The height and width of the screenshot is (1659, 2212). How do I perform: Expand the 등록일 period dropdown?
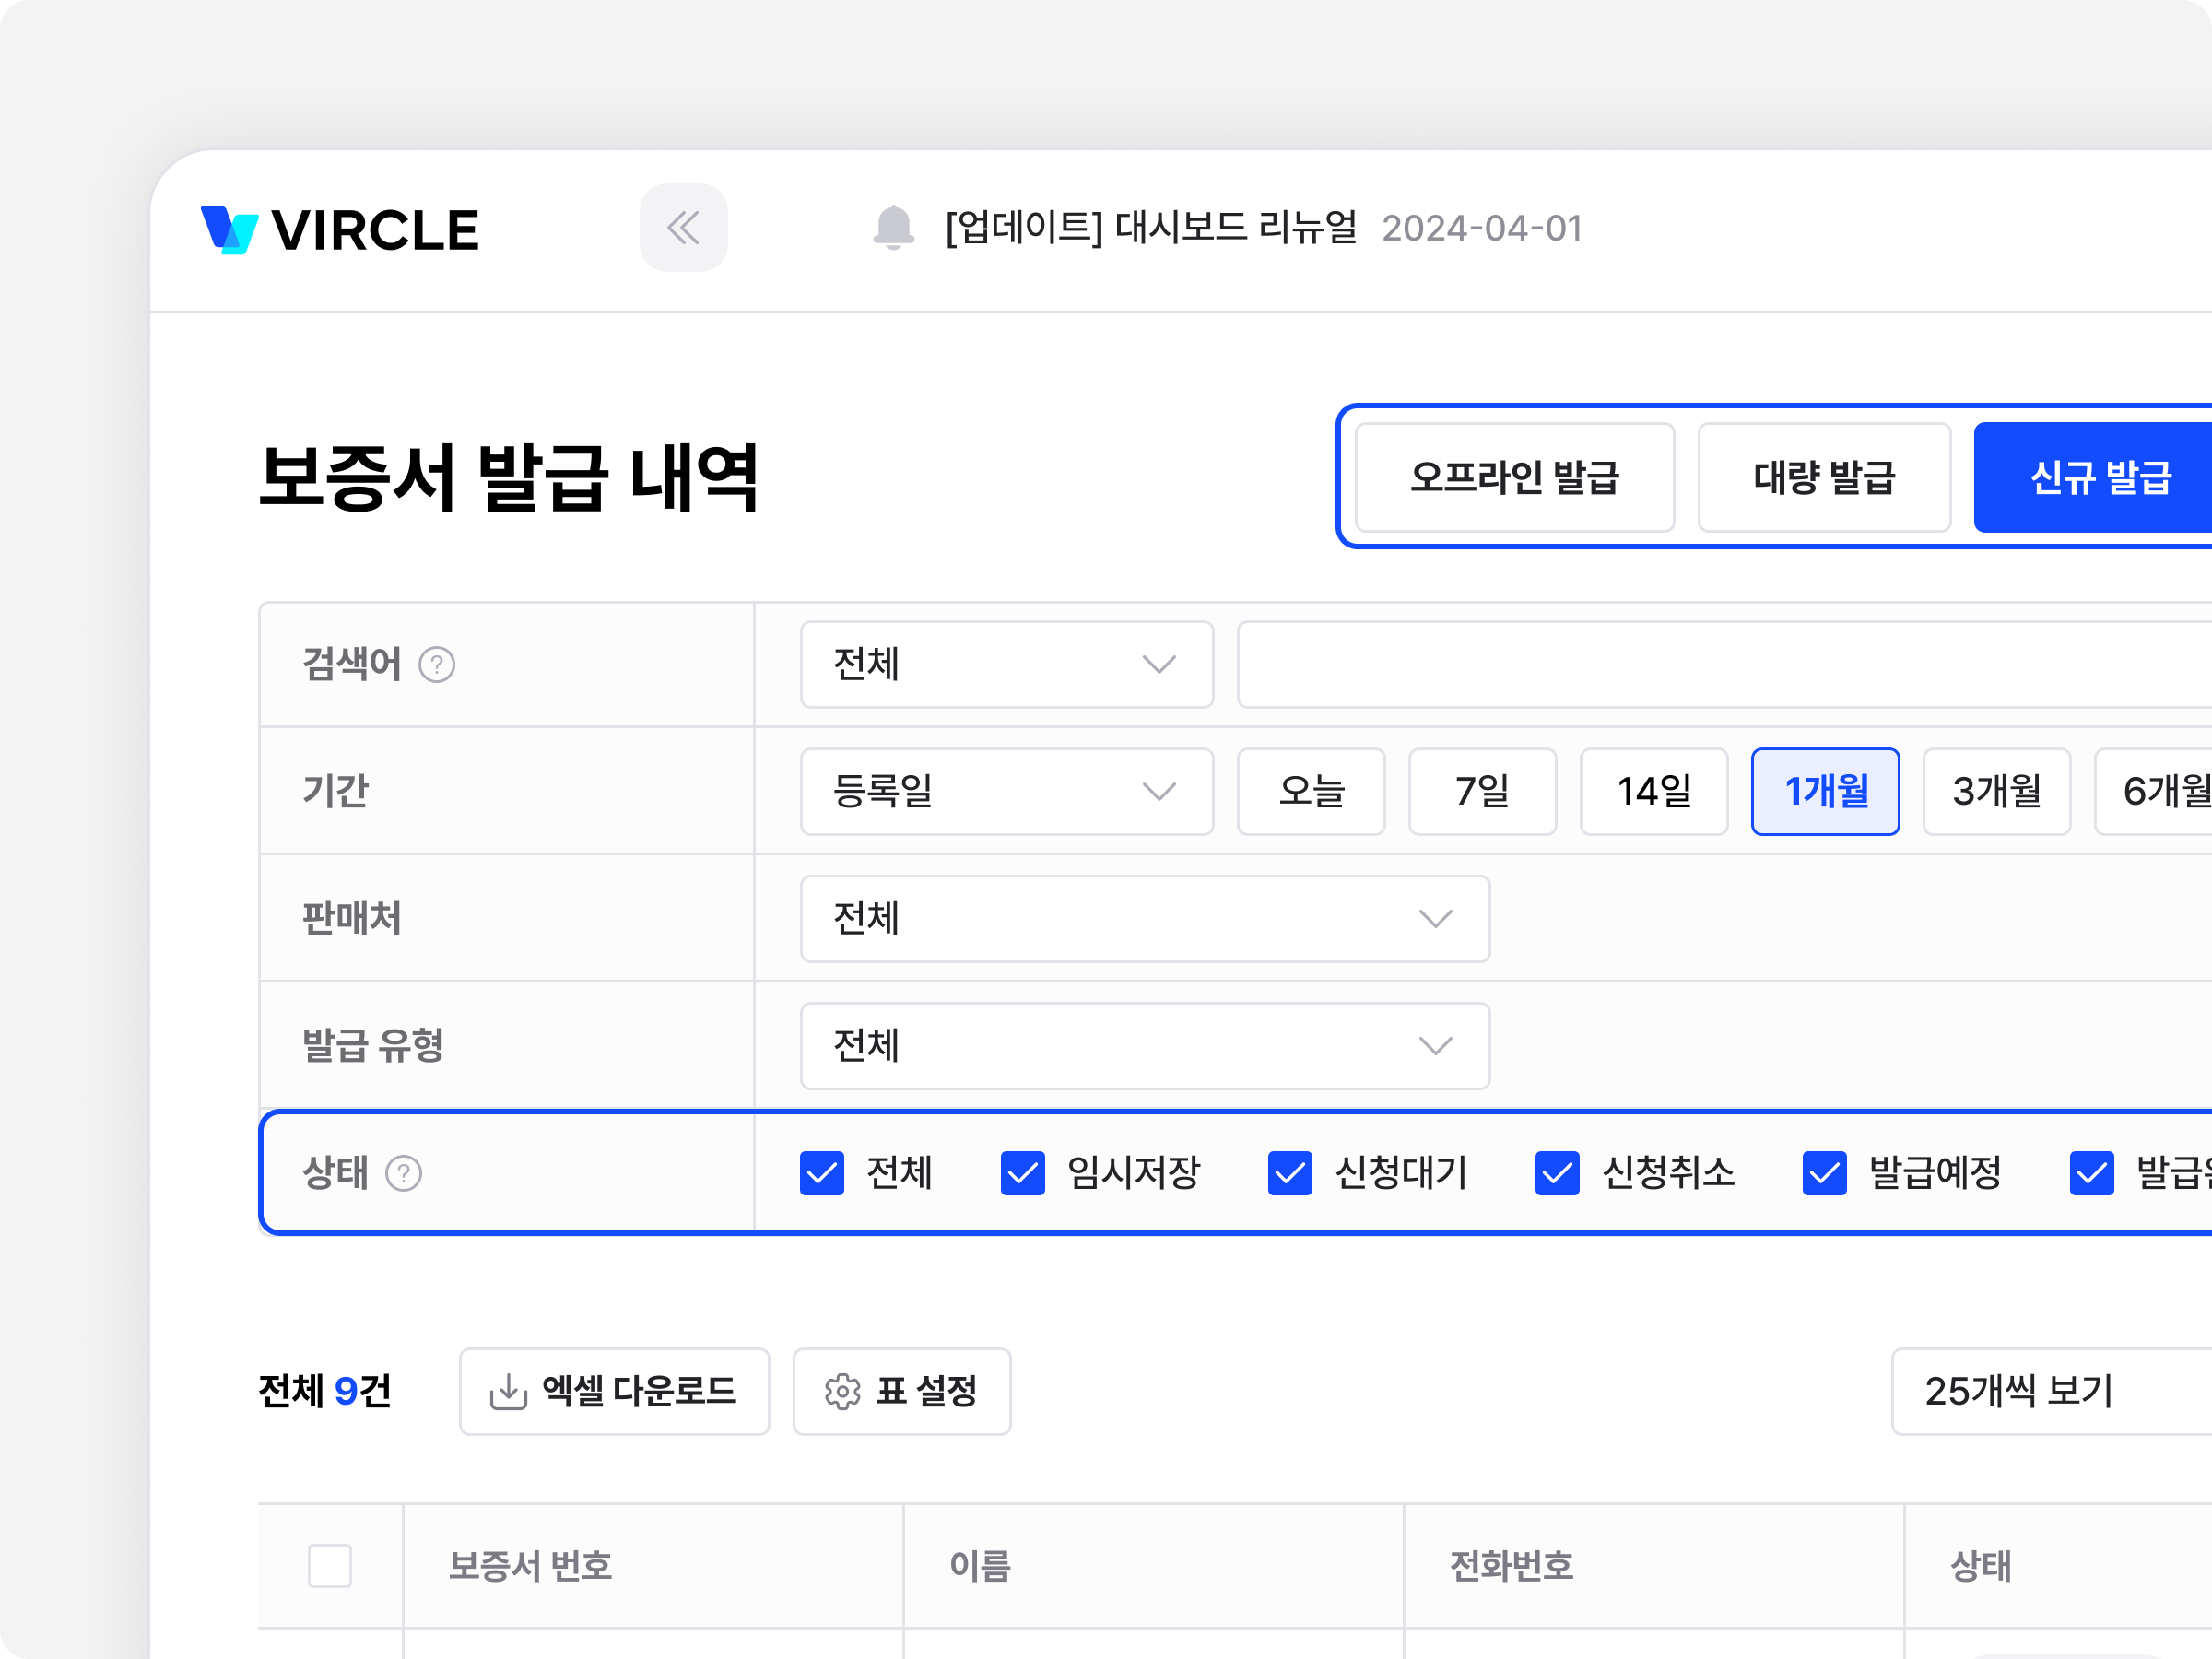[x=1006, y=792]
